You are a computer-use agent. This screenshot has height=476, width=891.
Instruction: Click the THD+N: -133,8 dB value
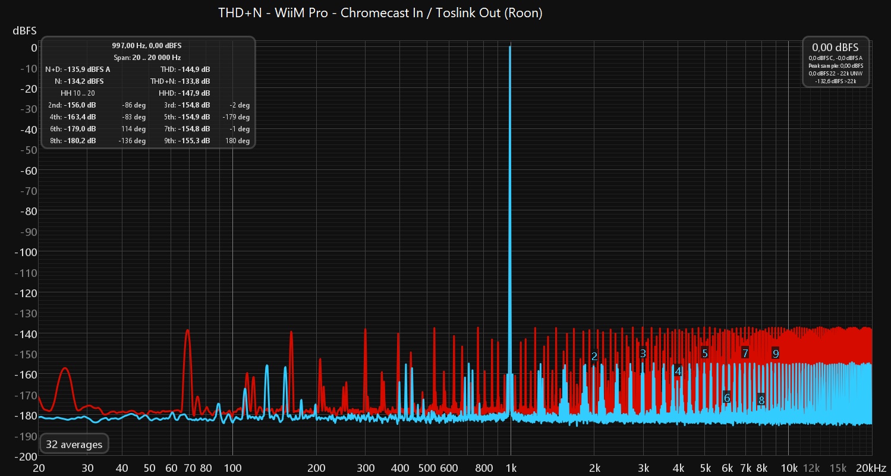click(180, 81)
